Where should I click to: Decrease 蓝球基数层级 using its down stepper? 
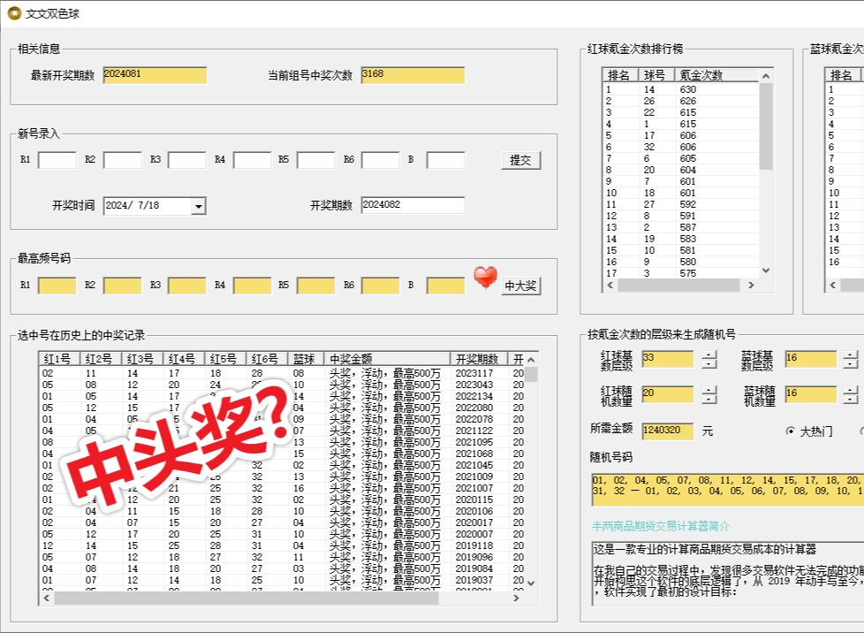click(850, 366)
